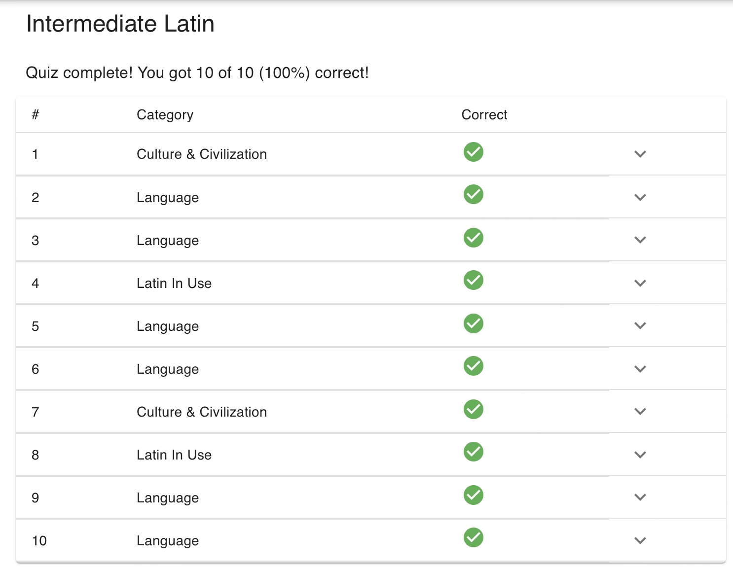733x567 pixels.
Task: Expand question 1 details chevron
Action: click(640, 154)
